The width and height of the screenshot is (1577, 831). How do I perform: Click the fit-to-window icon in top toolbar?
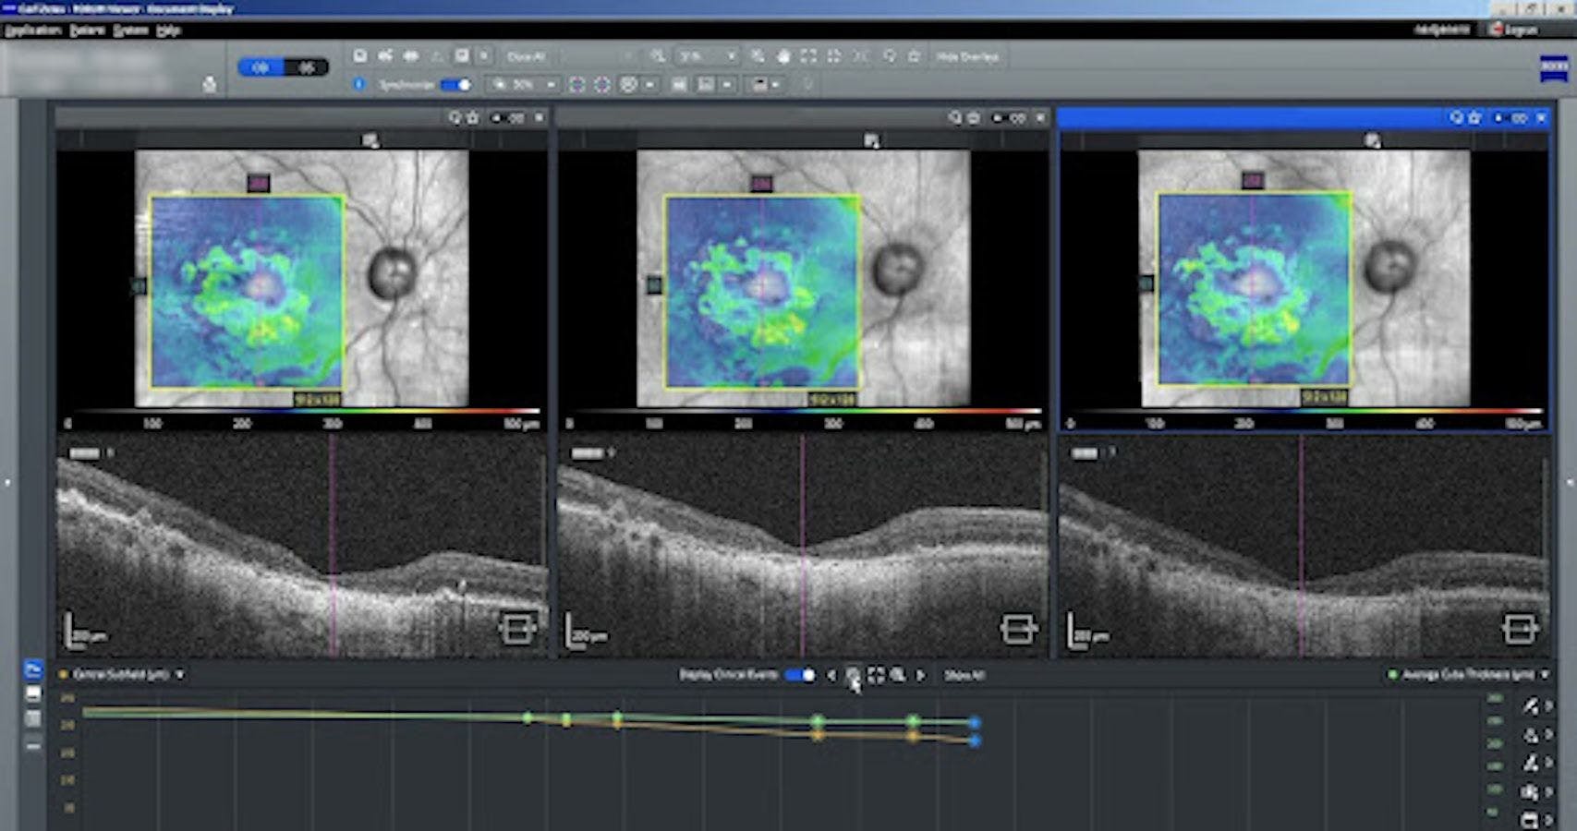808,56
